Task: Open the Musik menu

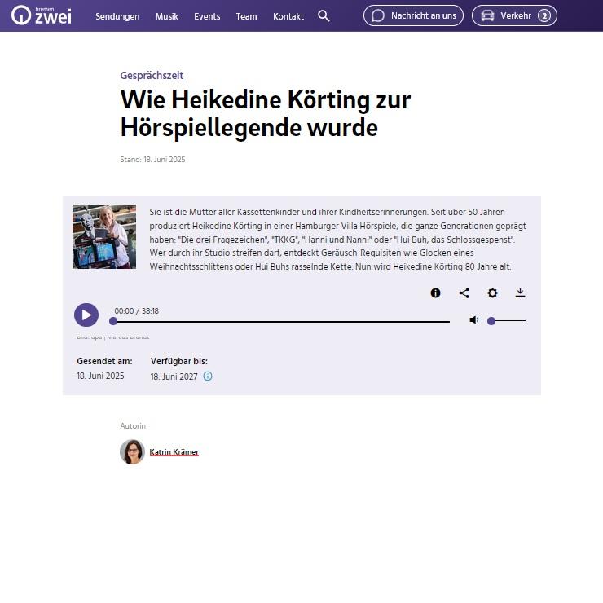Action: pyautogui.click(x=166, y=16)
